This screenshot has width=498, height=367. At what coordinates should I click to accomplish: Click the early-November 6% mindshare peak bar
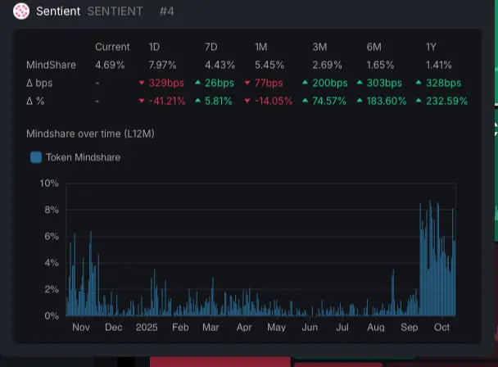tap(91, 274)
